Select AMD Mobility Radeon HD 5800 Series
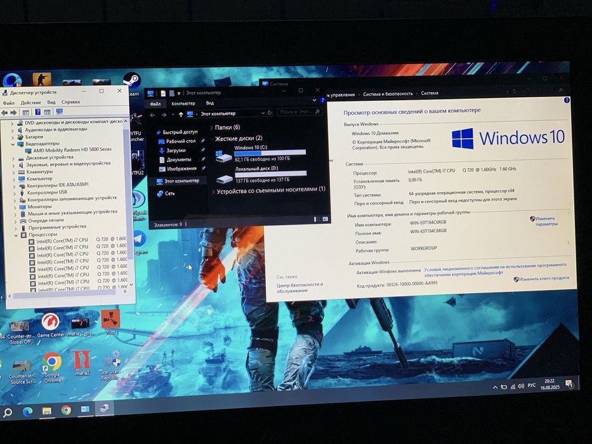This screenshot has width=592, height=444. (x=69, y=150)
